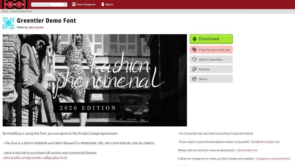
Task: Go to Home in the breadcrumb
Action: tap(5, 11)
